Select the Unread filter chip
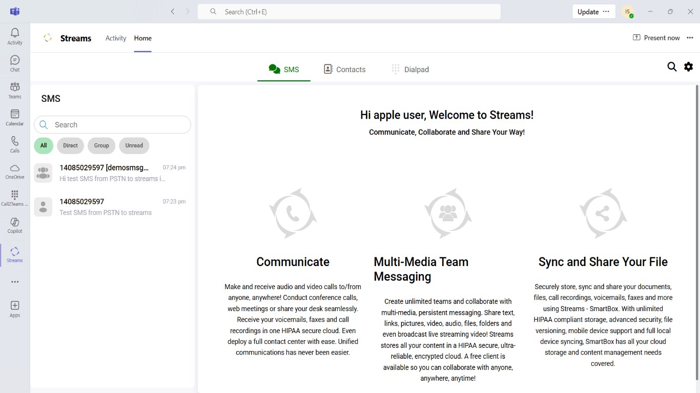Screen dimensions: 700x393 134,145
